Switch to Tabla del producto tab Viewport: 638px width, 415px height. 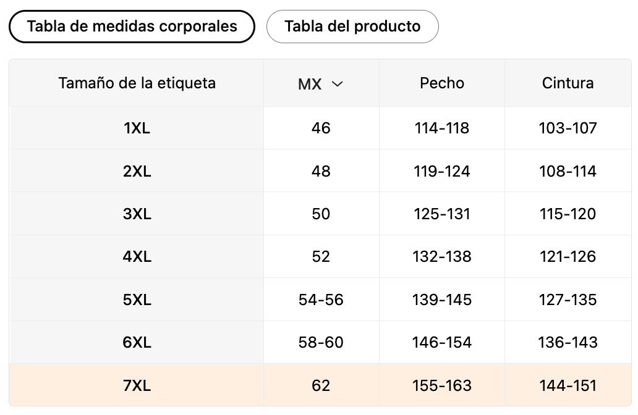click(352, 27)
